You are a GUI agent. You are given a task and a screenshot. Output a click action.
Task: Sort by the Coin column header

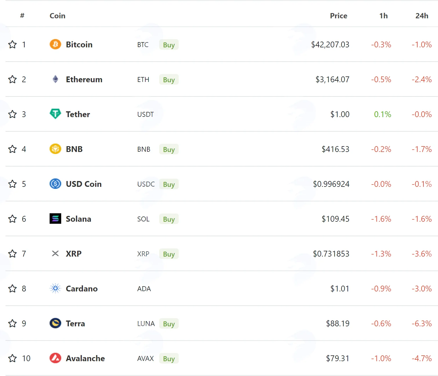(57, 16)
